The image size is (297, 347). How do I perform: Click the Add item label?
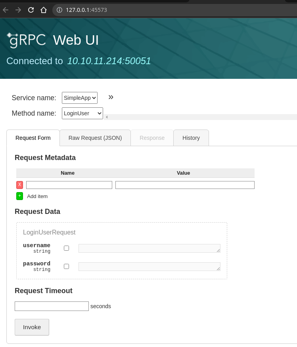37,196
